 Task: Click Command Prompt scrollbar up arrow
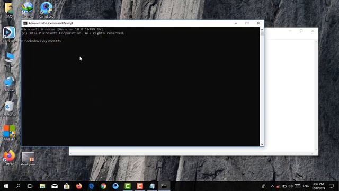click(x=262, y=29)
